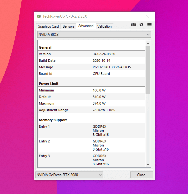The height and width of the screenshot is (194, 188).
Task: Click the refresh arrows icon
Action: tap(141, 25)
